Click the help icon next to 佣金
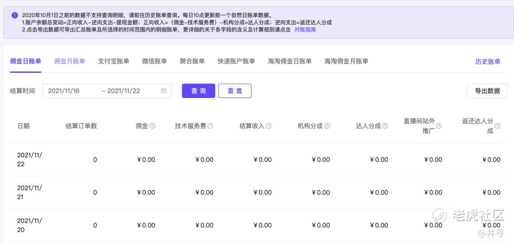 click(152, 126)
